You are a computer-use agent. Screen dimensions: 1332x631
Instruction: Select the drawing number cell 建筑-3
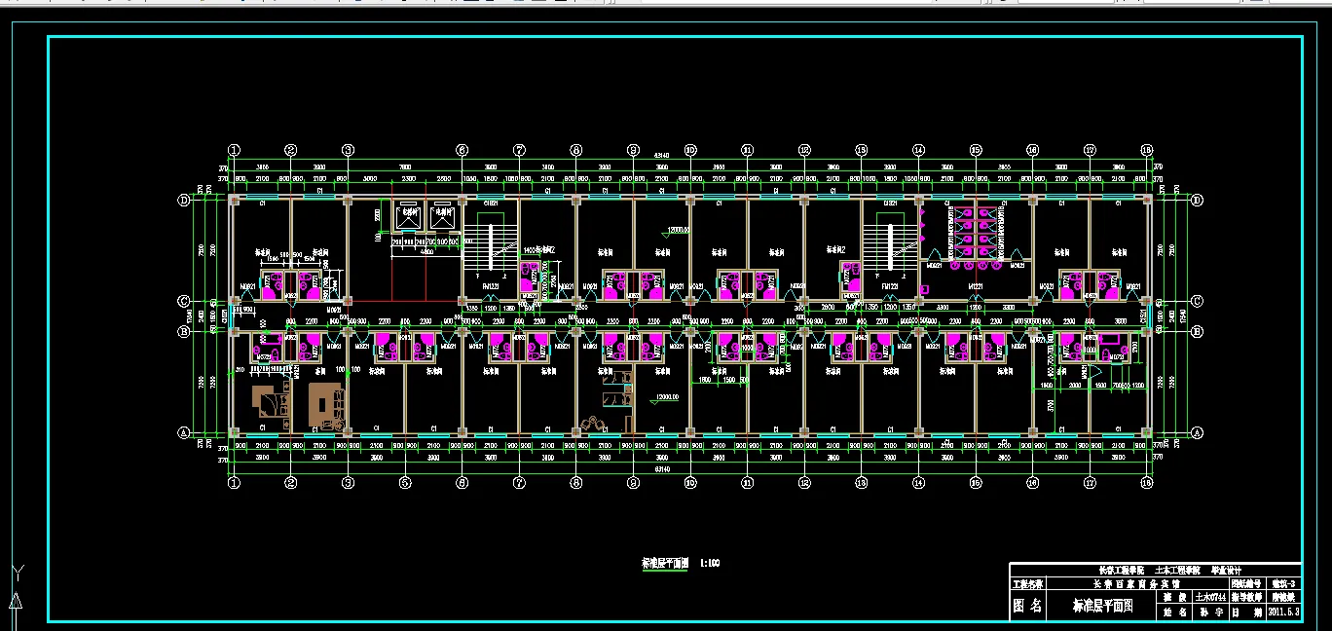pyautogui.click(x=1284, y=584)
